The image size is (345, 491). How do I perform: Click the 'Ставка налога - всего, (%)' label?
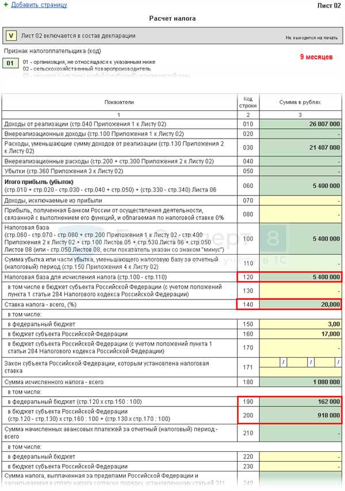pos(40,304)
